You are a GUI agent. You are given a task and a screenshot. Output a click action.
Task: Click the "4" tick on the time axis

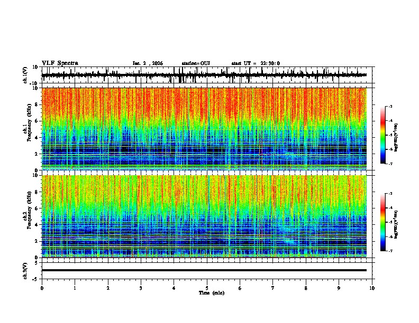[174, 288]
